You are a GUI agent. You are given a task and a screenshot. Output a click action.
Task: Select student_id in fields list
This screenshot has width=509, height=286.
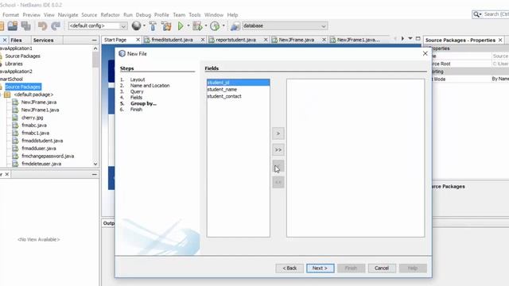point(239,83)
